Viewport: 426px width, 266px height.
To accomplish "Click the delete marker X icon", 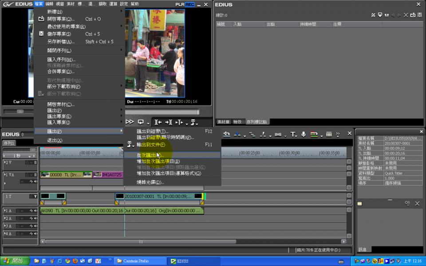I will click(405, 15).
